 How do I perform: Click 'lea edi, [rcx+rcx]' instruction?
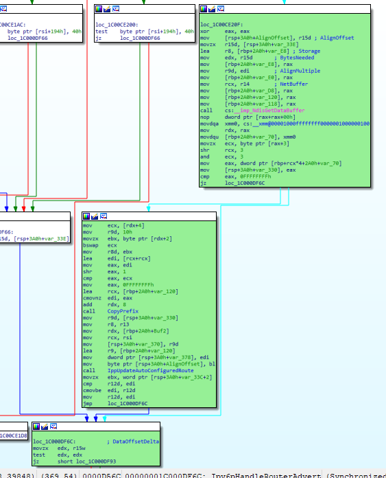(x=117, y=258)
